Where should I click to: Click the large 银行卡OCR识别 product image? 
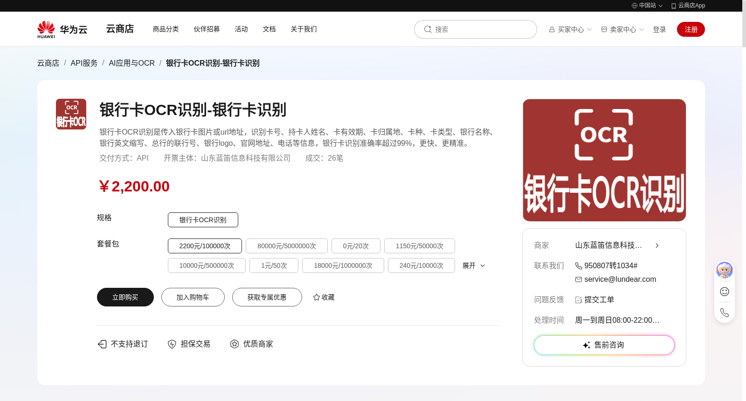click(x=604, y=160)
